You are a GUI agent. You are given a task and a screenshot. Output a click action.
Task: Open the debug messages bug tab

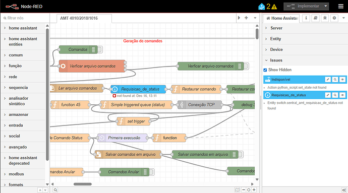coord(325,18)
